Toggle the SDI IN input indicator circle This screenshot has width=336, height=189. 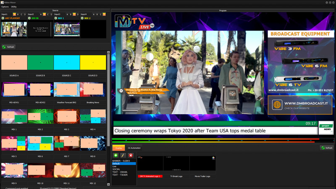[29, 18]
